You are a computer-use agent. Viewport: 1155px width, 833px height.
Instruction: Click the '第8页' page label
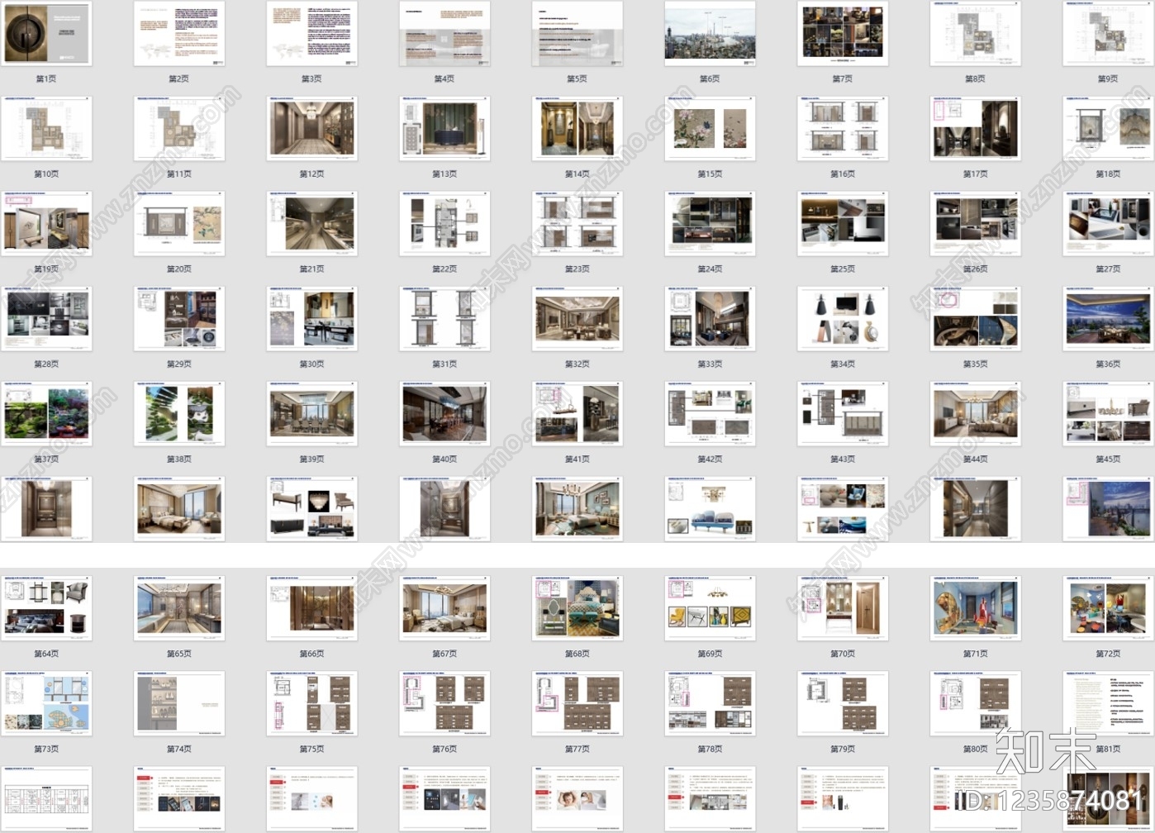[975, 79]
